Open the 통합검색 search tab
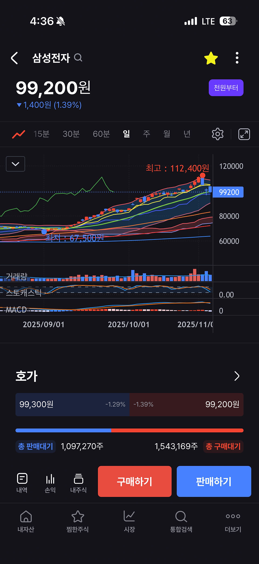 click(181, 521)
